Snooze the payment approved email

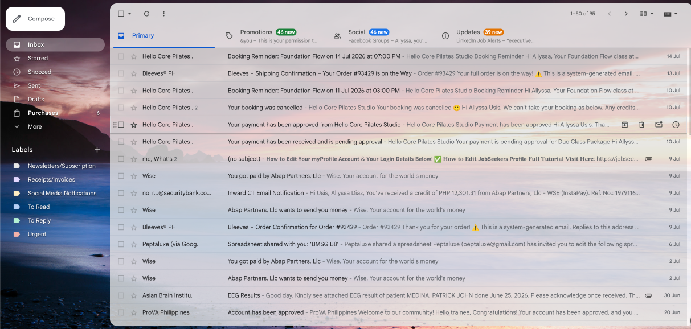(676, 125)
